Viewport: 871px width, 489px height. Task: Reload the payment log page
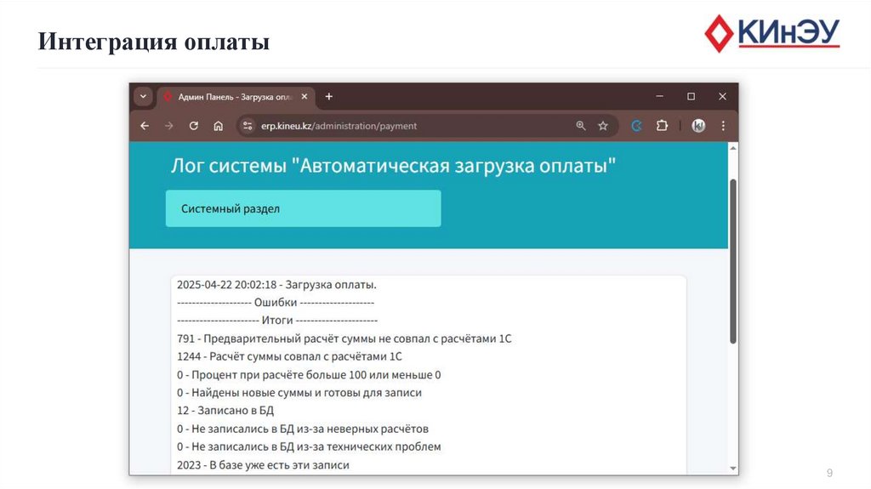[x=193, y=126]
